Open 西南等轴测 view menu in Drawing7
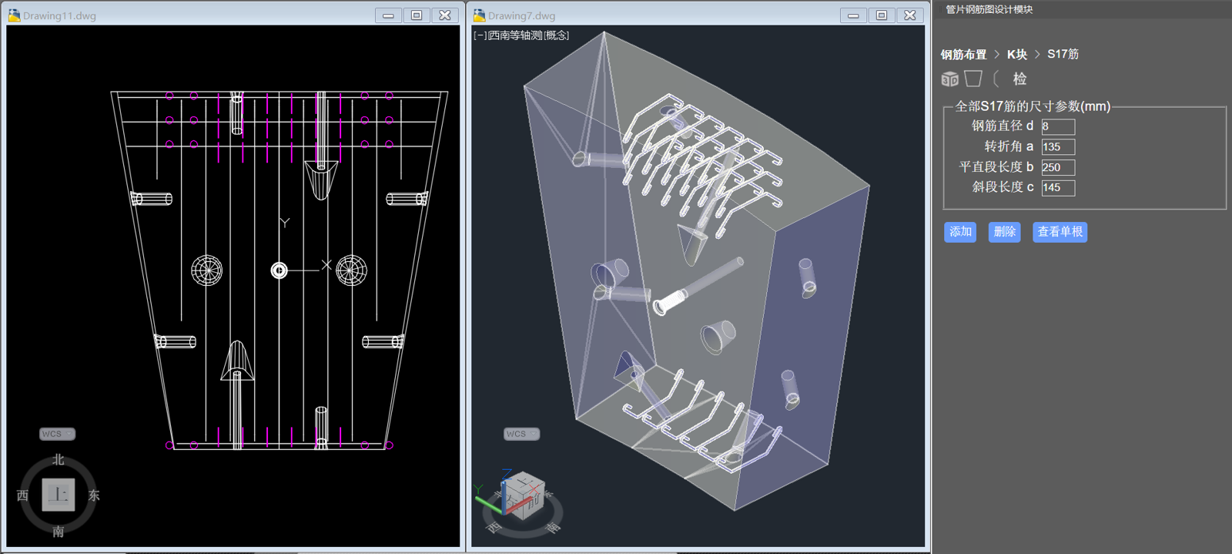Viewport: 1232px width, 554px height. 515,35
